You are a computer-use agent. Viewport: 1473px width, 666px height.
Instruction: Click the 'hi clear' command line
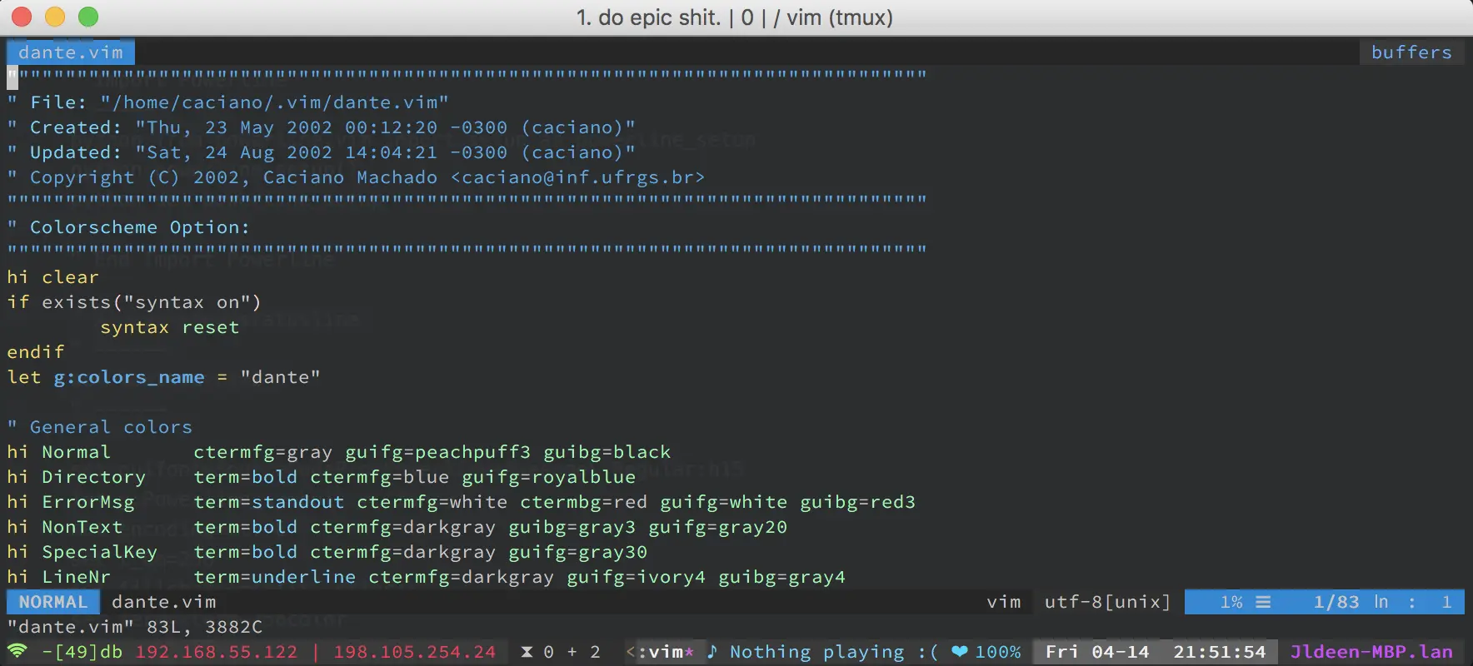pos(53,277)
